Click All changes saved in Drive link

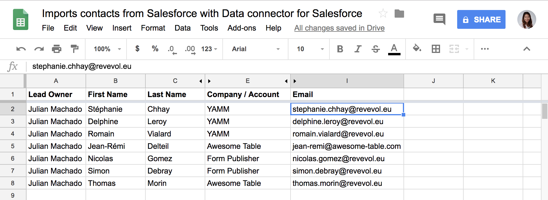click(339, 28)
